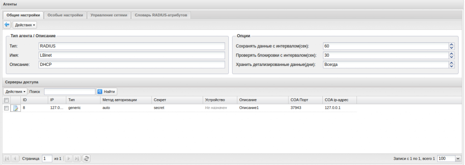
Task: Click the Описание field containing DHCP
Action: [132, 65]
